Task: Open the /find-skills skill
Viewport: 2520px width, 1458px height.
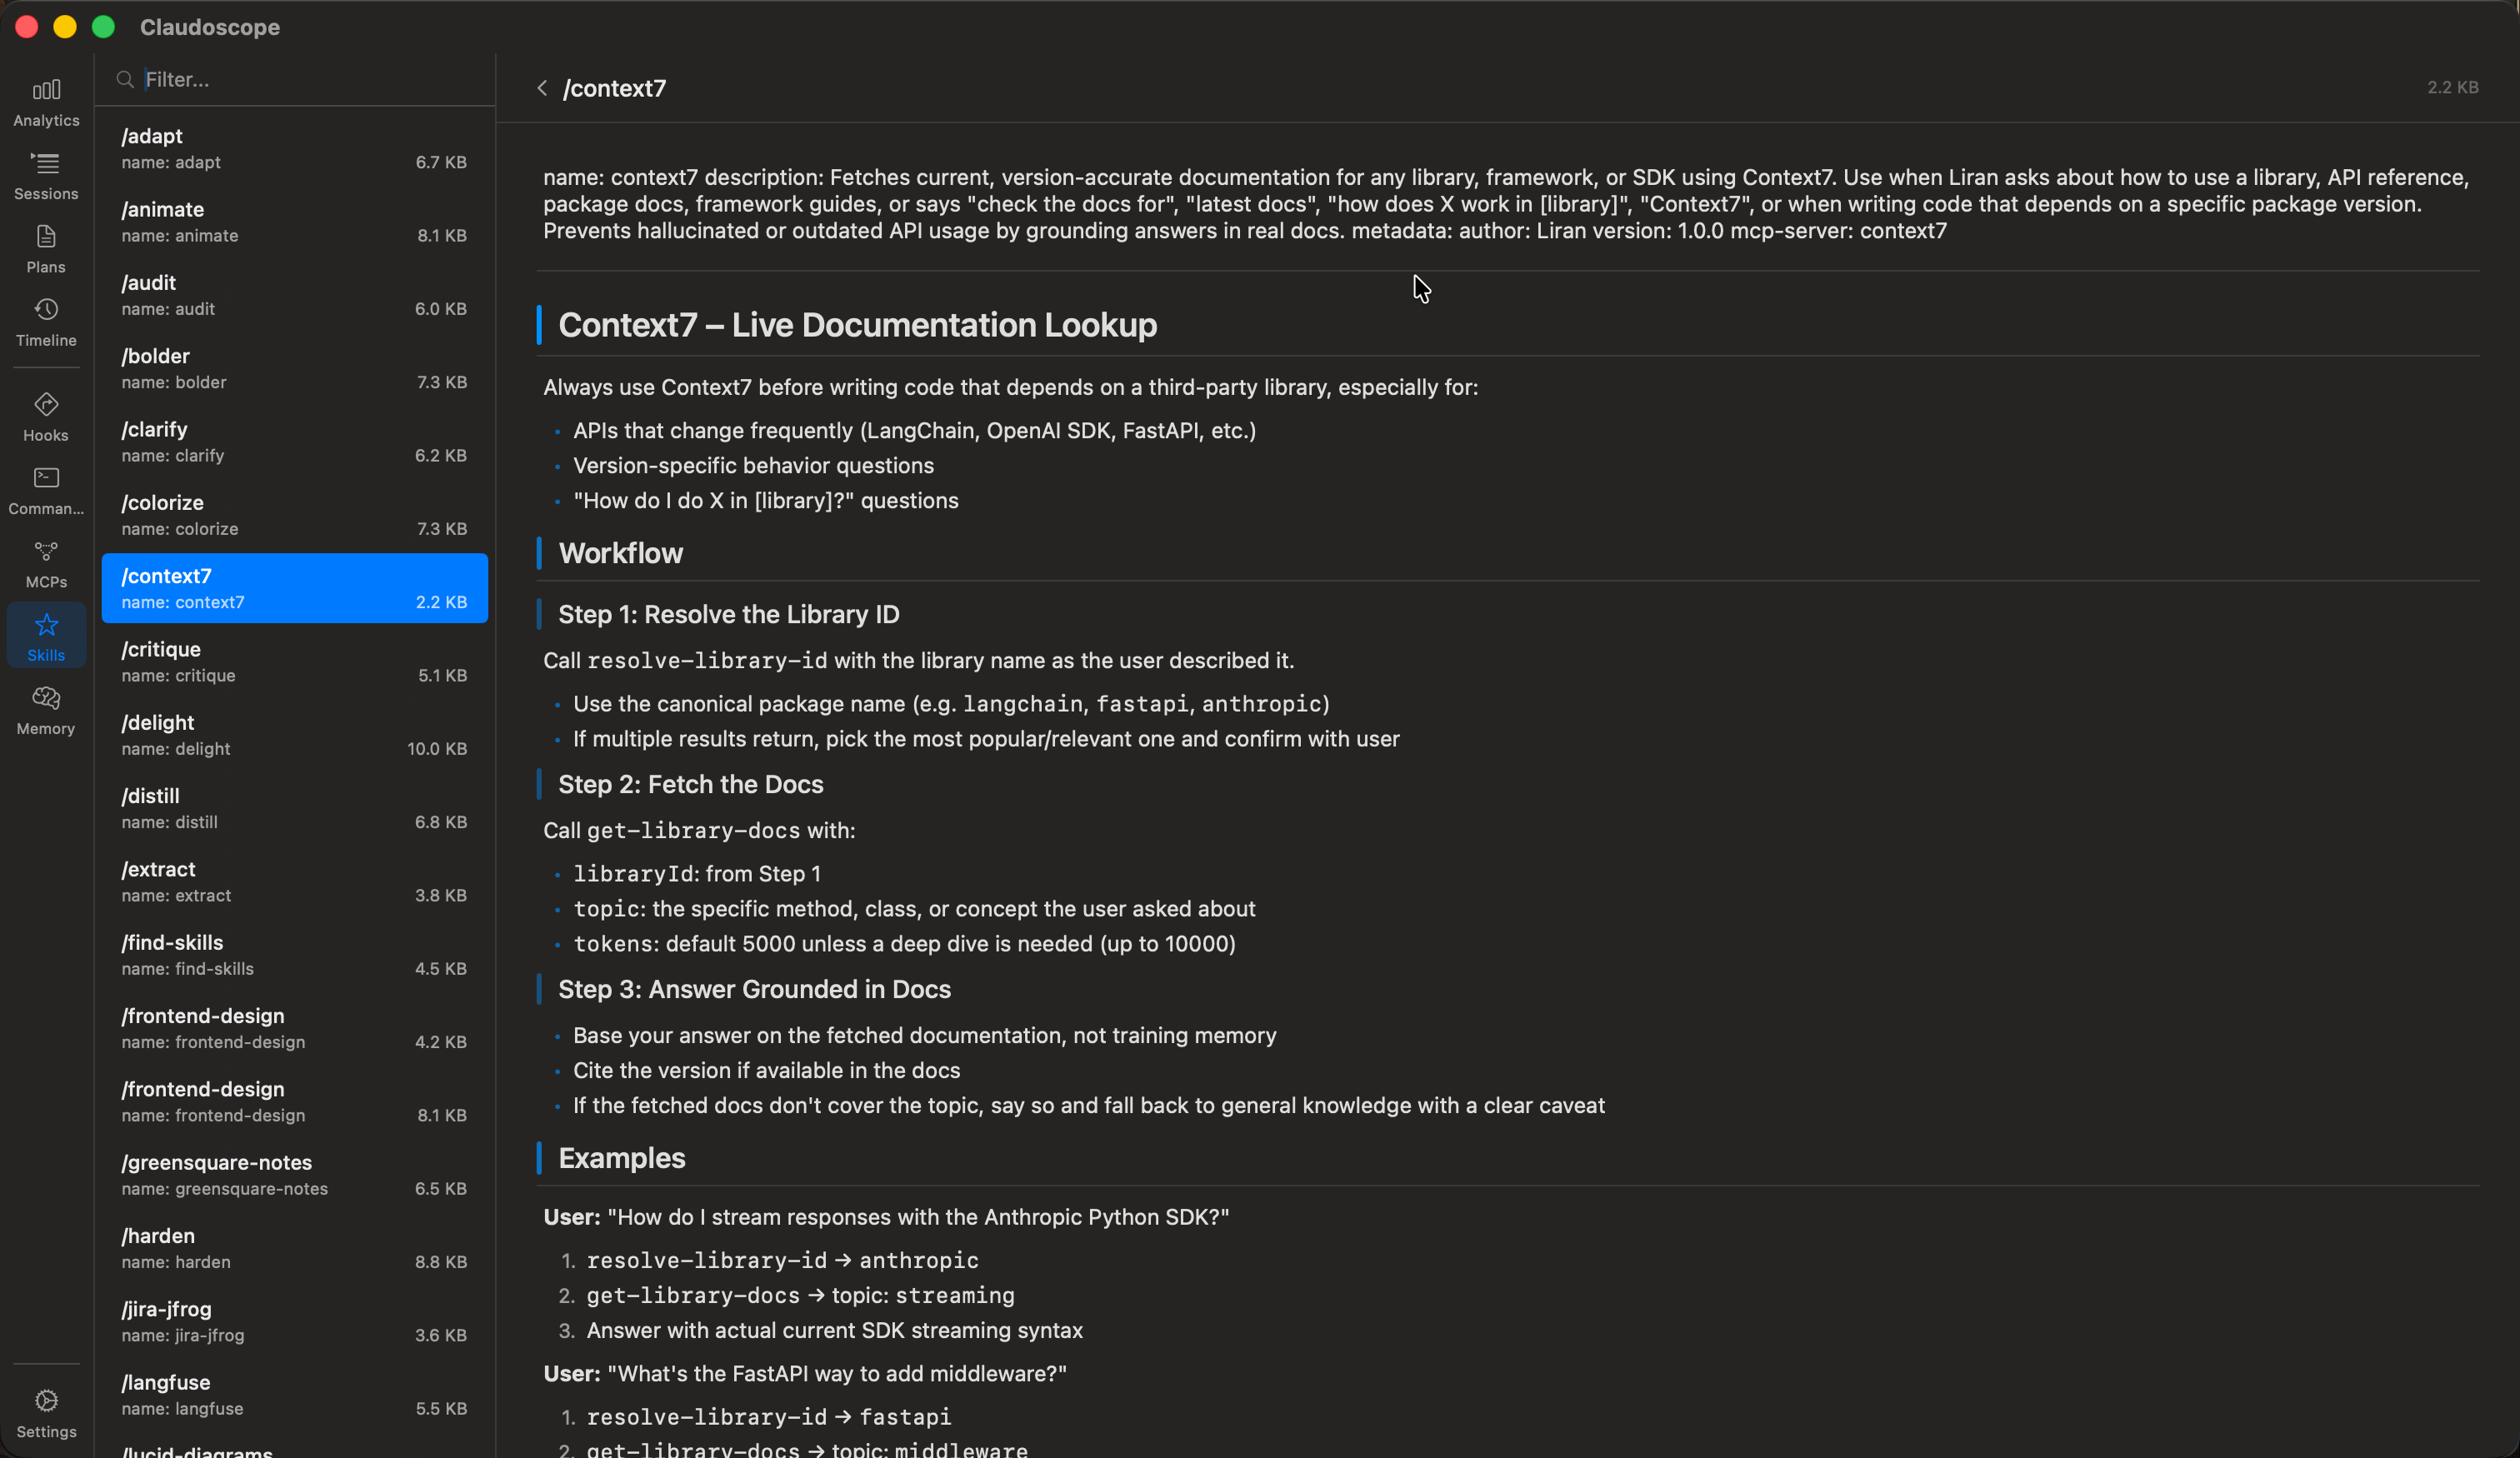Action: [293, 955]
